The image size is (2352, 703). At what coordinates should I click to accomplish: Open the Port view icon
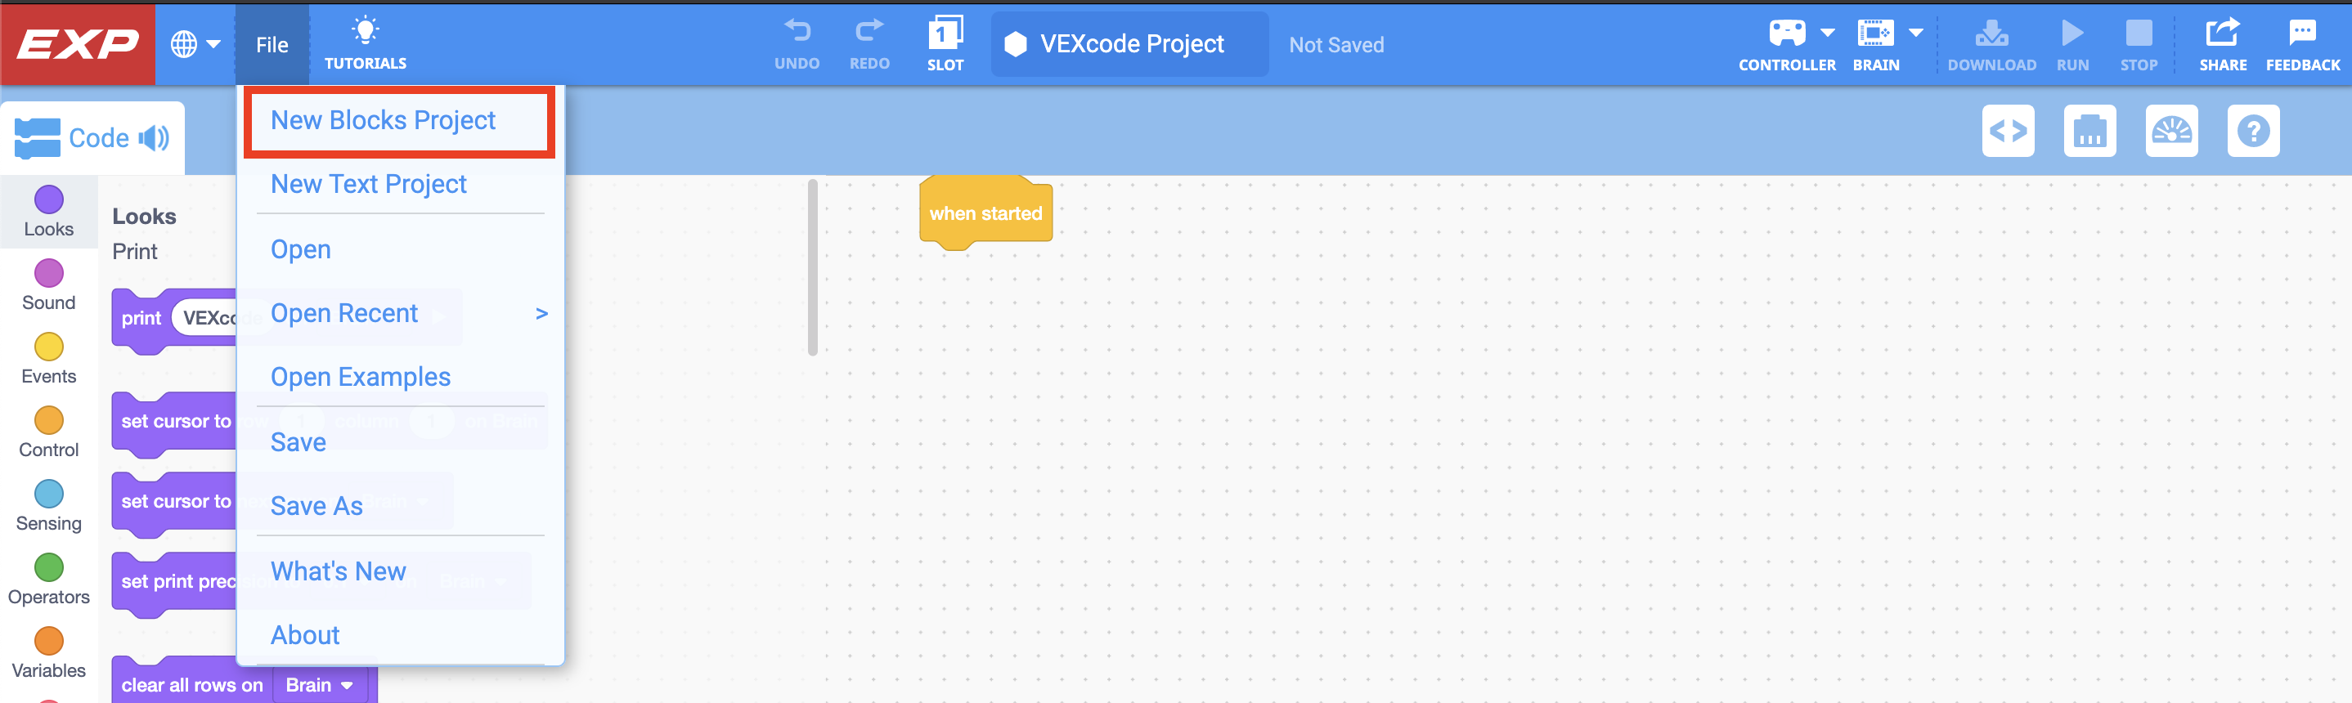click(x=2090, y=131)
